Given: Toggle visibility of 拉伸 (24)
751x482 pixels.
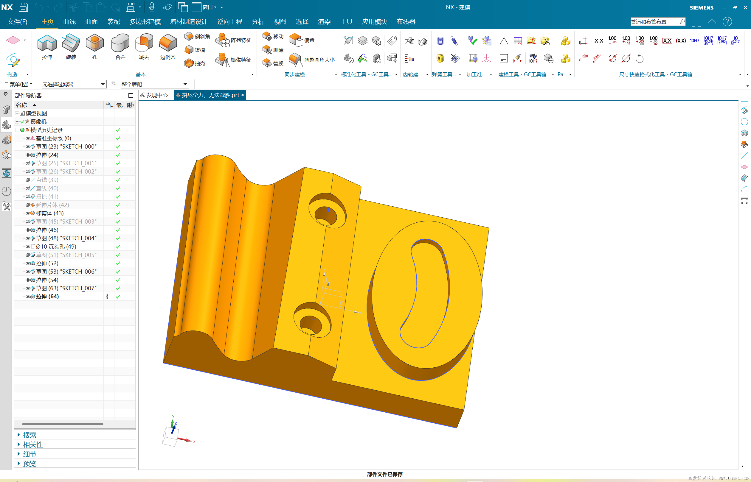Looking at the screenshot, I should click(x=28, y=155).
